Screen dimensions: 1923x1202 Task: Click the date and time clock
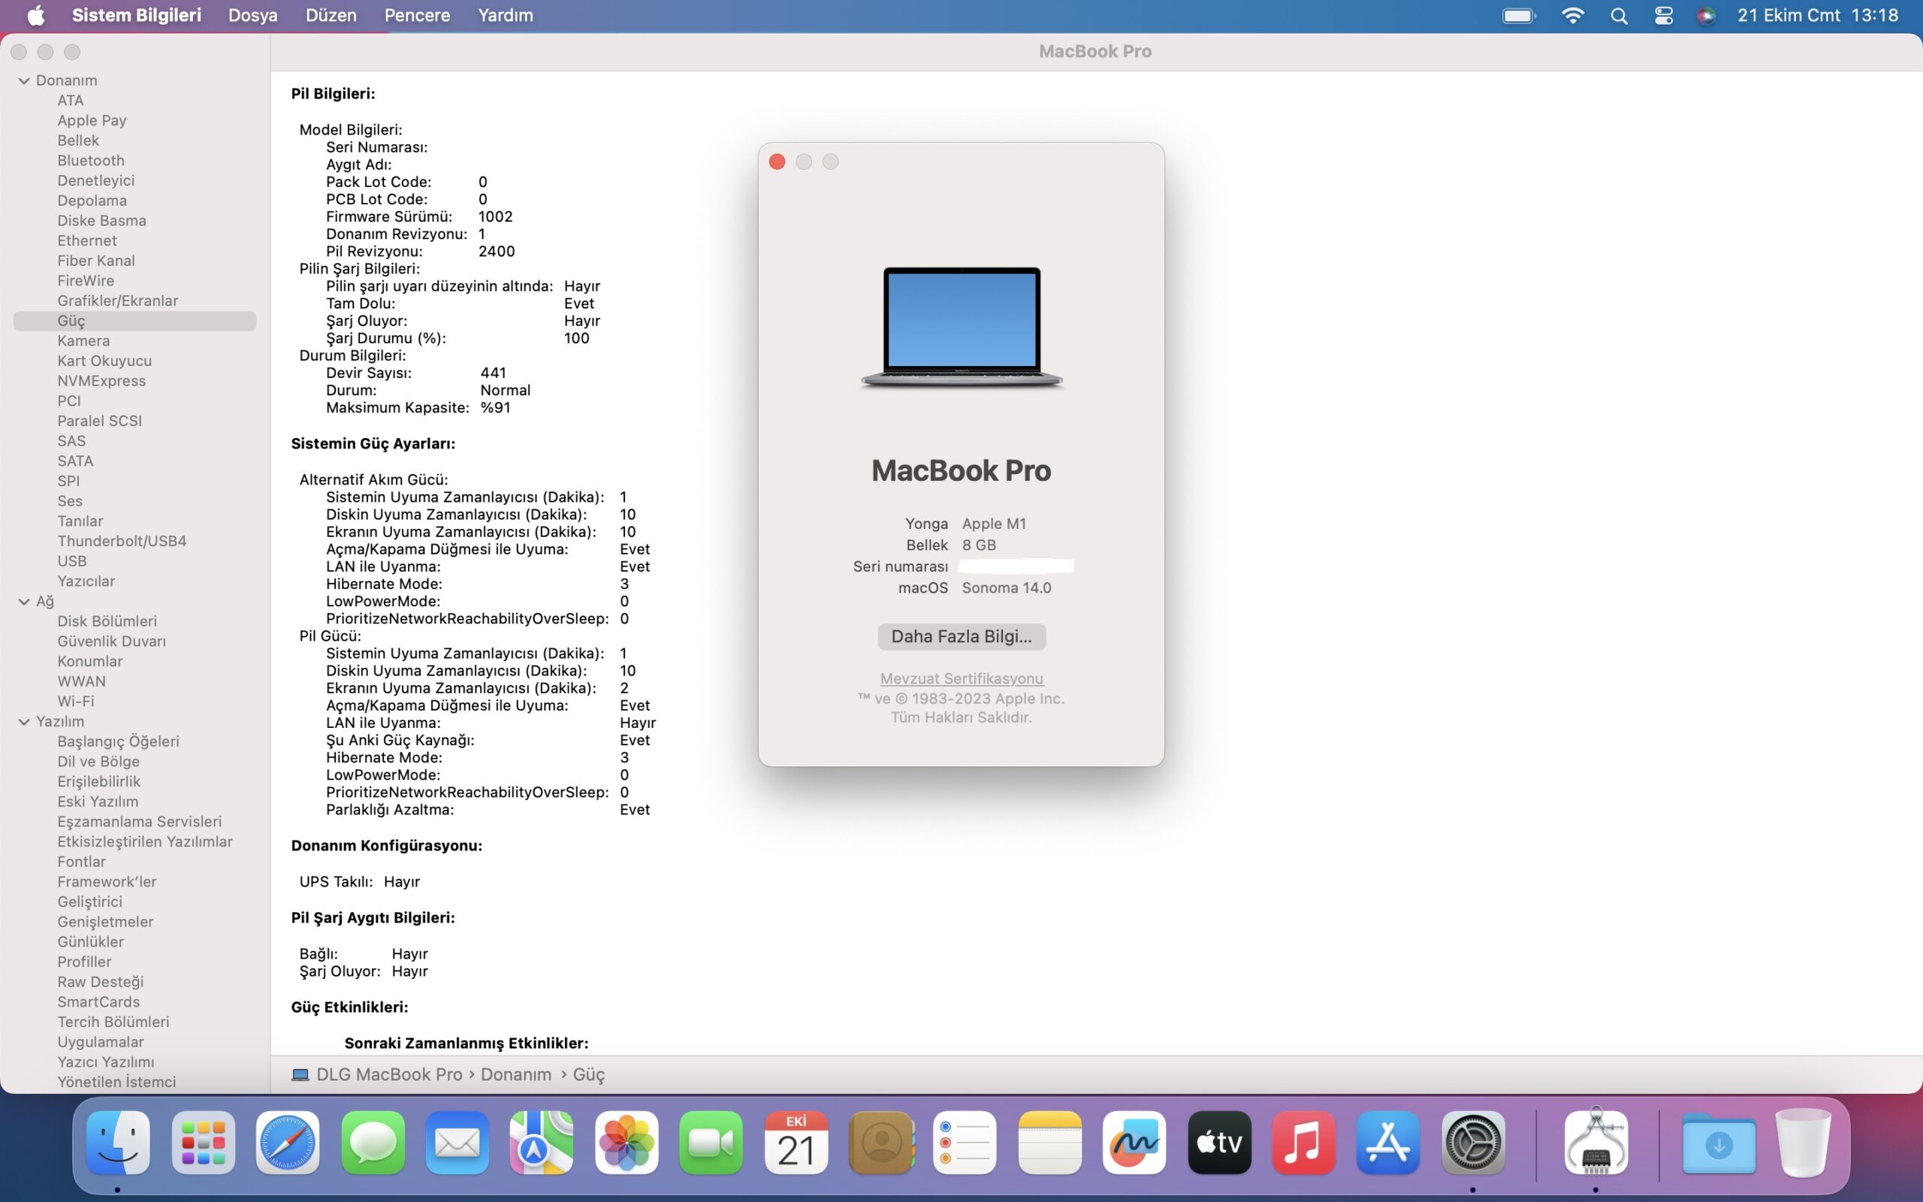point(1817,15)
